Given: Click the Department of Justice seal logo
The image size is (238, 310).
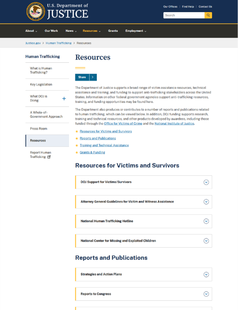Looking at the screenshot, I should (x=36, y=12).
